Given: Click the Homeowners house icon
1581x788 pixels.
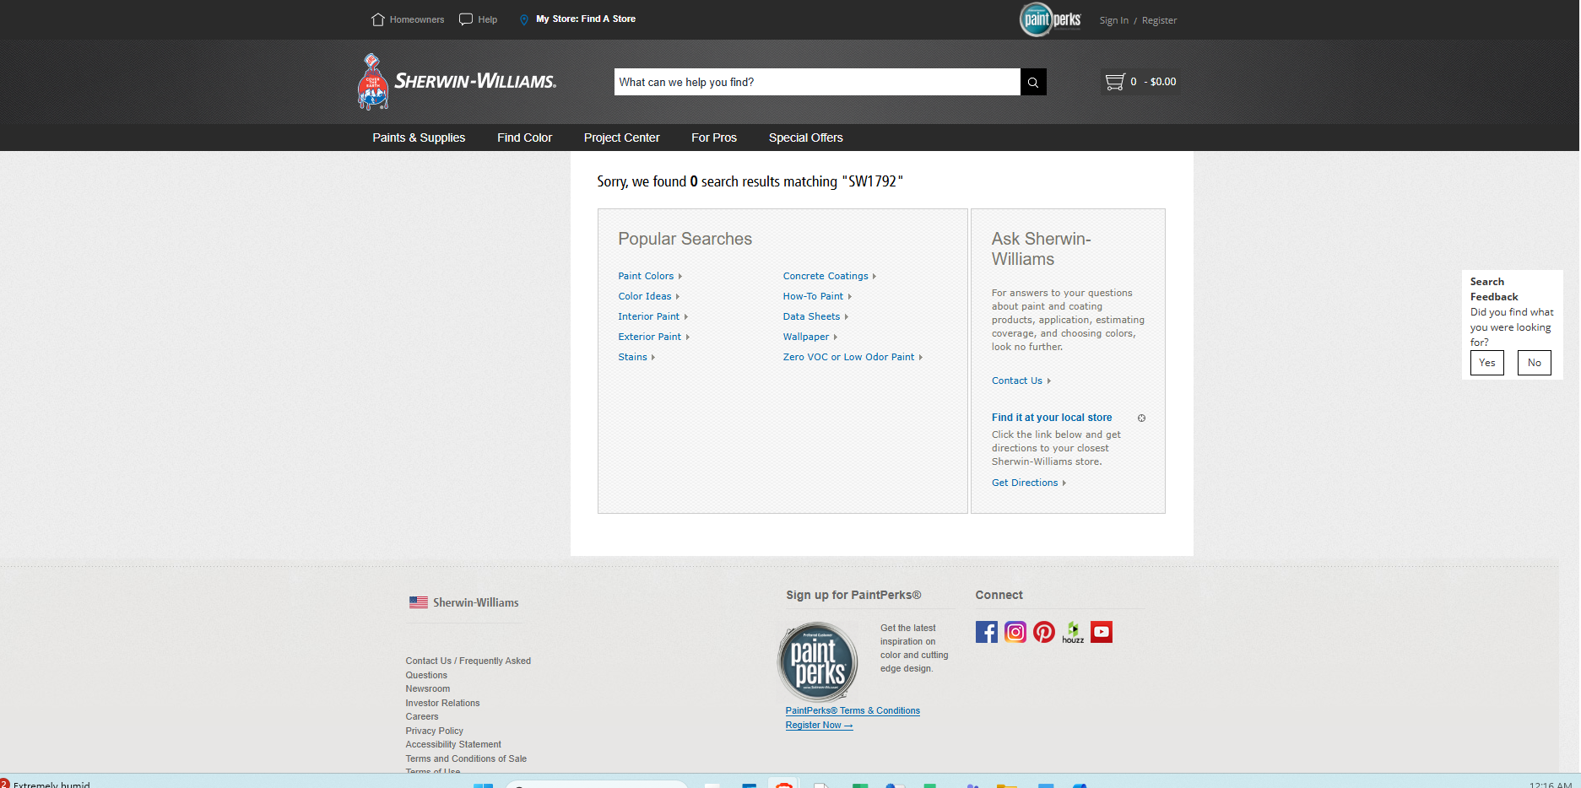Looking at the screenshot, I should pos(377,19).
